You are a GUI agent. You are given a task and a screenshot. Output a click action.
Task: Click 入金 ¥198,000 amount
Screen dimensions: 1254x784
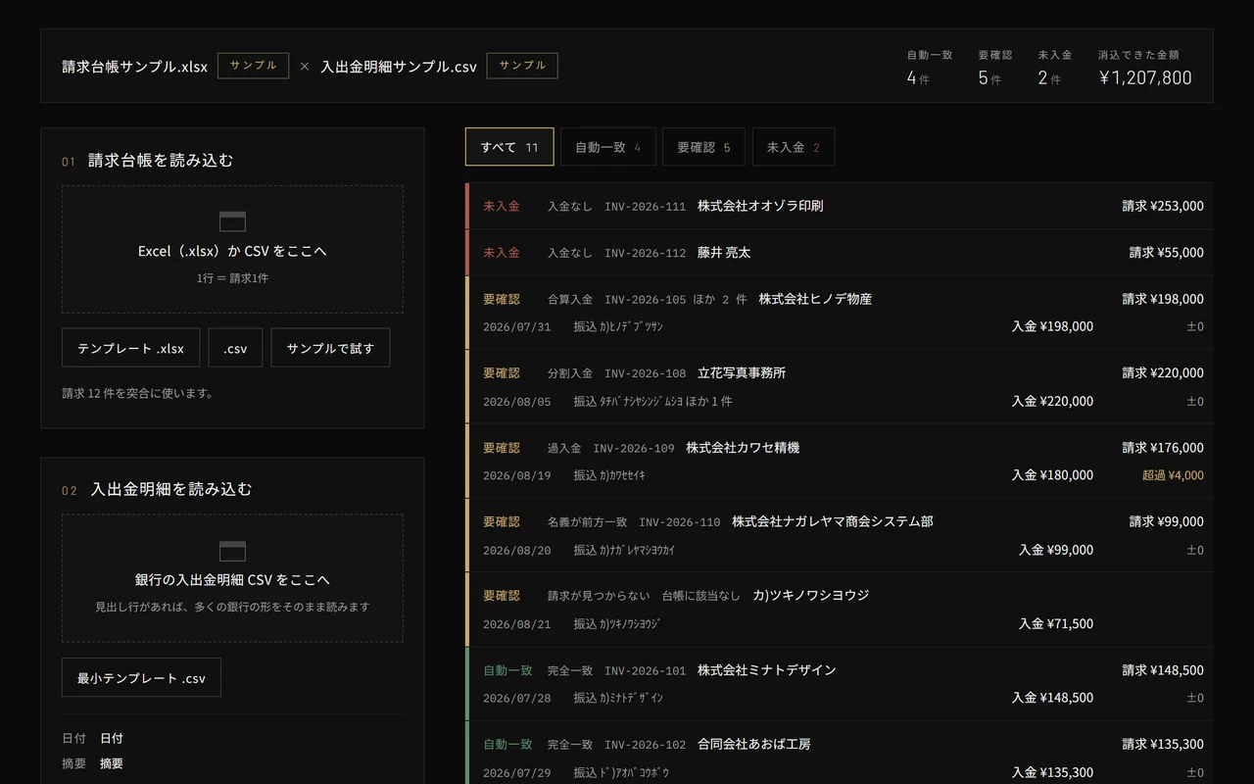(x=1052, y=326)
